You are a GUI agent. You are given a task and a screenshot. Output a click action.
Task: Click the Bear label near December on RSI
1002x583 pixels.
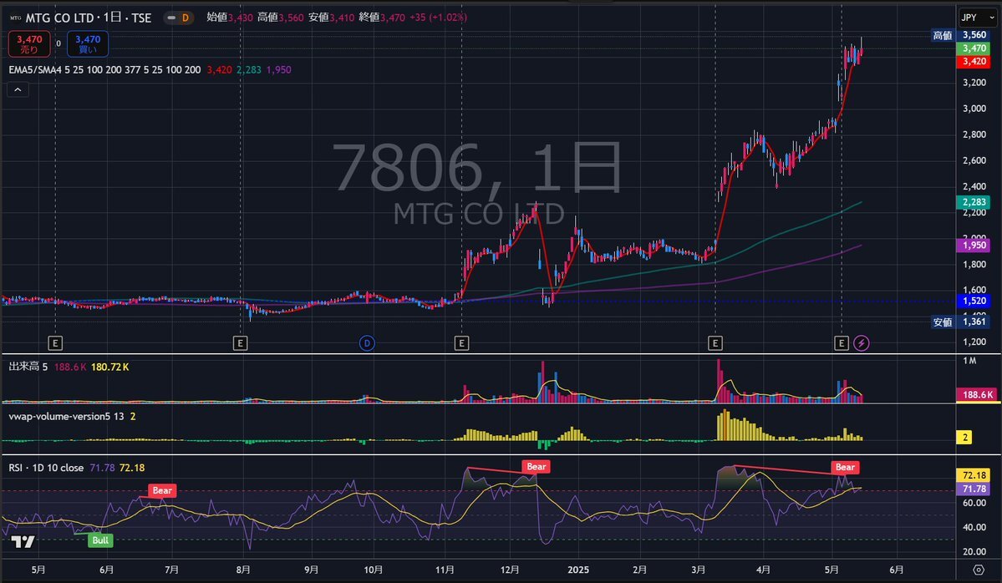pos(537,467)
